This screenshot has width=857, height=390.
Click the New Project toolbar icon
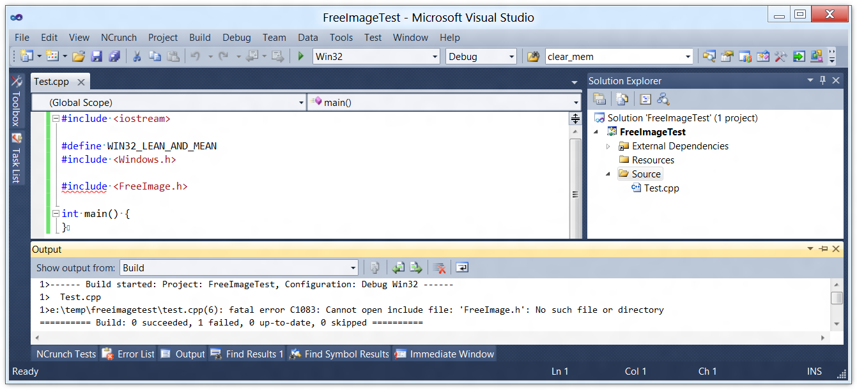coord(26,56)
